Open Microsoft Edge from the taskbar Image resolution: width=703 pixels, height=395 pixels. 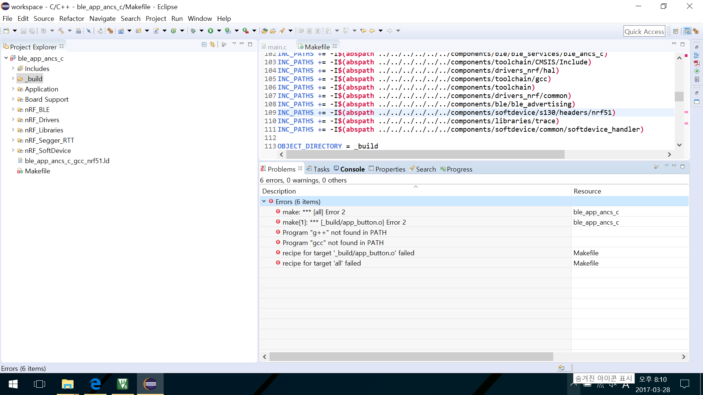pyautogui.click(x=95, y=384)
